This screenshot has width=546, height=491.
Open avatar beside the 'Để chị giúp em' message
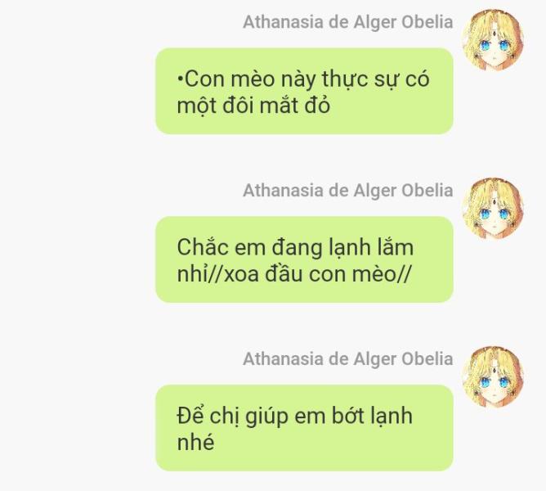(492, 377)
